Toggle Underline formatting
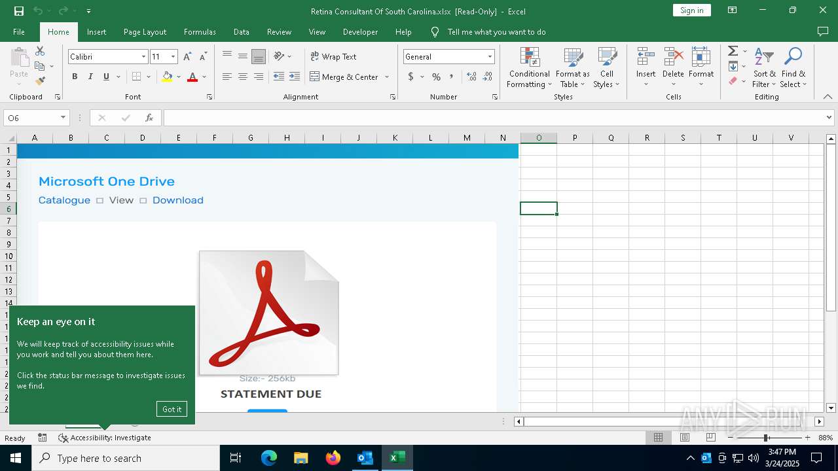The height and width of the screenshot is (471, 838). click(106, 77)
